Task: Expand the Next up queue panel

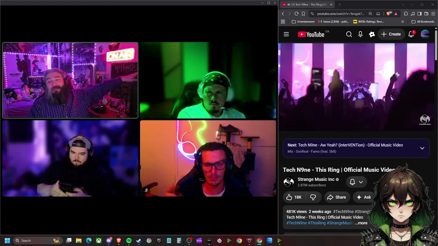Action: [x=422, y=148]
